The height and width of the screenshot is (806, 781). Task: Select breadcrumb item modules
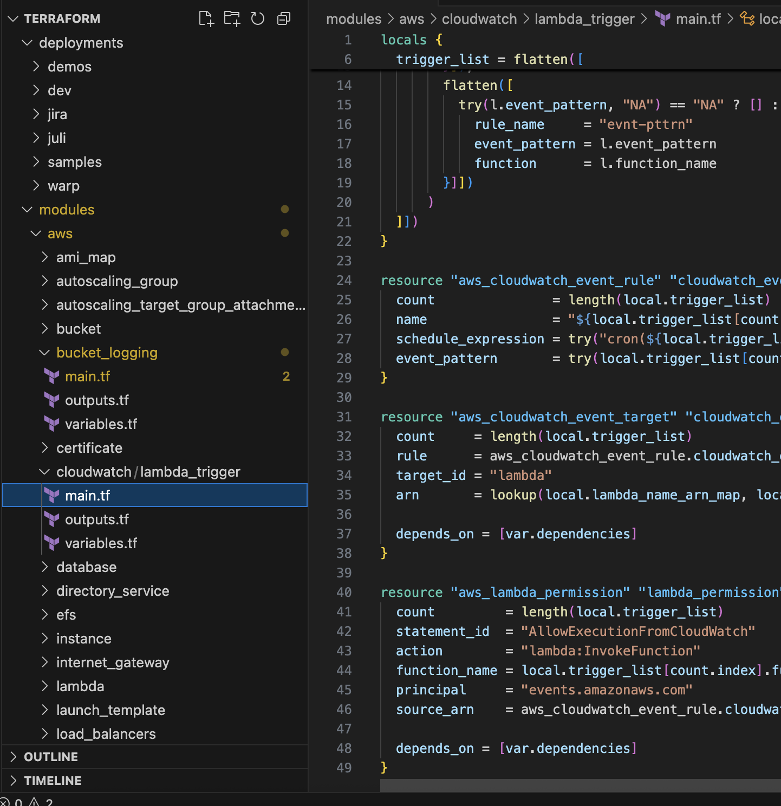coord(354,19)
